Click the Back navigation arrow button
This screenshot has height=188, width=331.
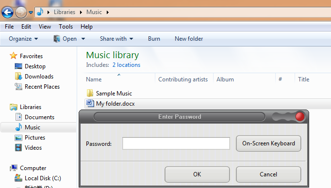tap(8, 12)
